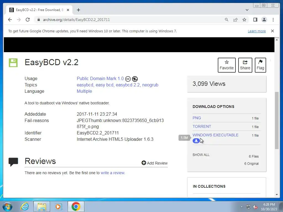Viewport: 283px width, 212px height.
Task: Click the scrollbar up arrow
Action: point(277,40)
